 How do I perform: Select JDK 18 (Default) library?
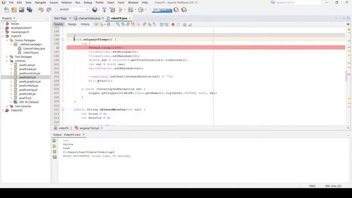29,102
